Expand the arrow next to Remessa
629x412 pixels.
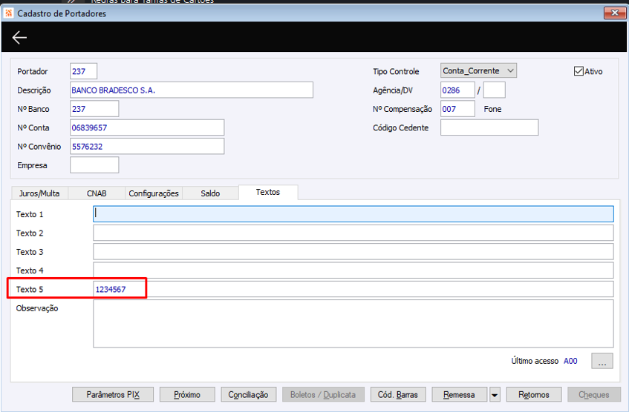click(495, 395)
